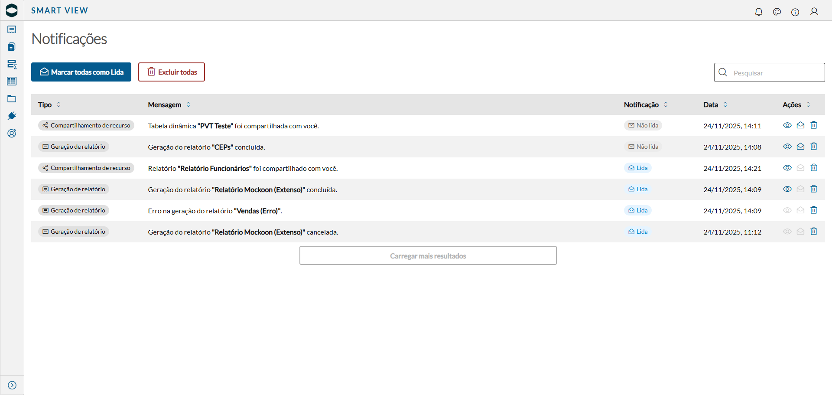Open the user administration icon in the sidebar
Screen dimensions: 832x395
coord(12,133)
